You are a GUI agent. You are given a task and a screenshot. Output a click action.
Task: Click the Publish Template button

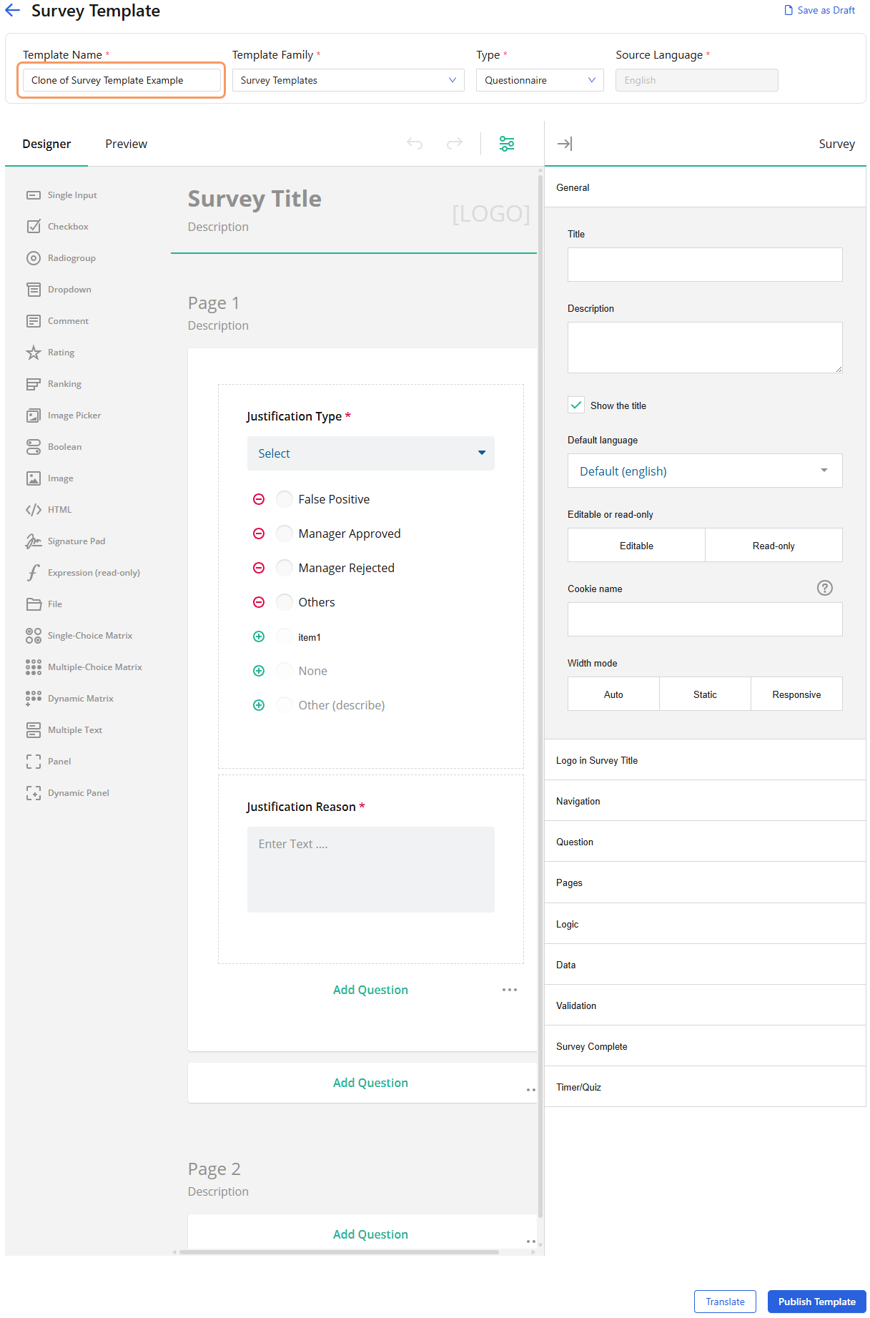pyautogui.click(x=816, y=1302)
